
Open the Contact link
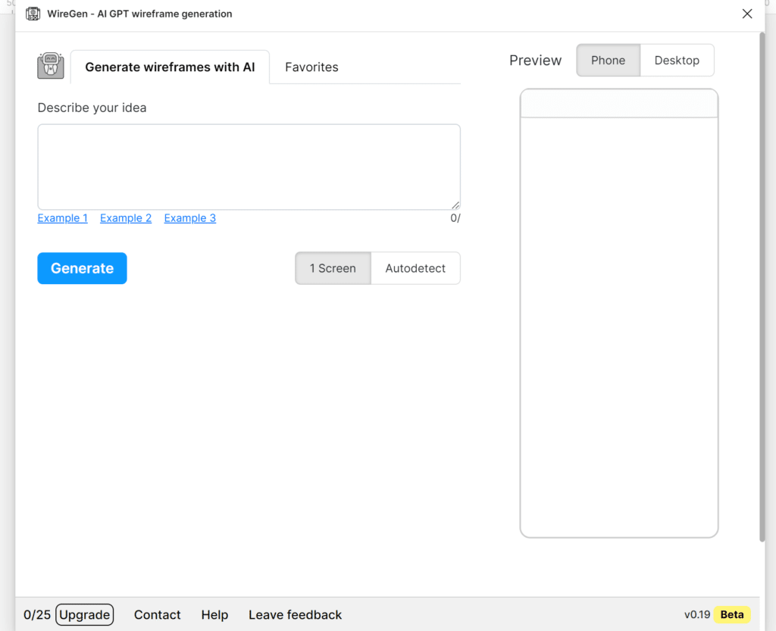[x=158, y=614]
